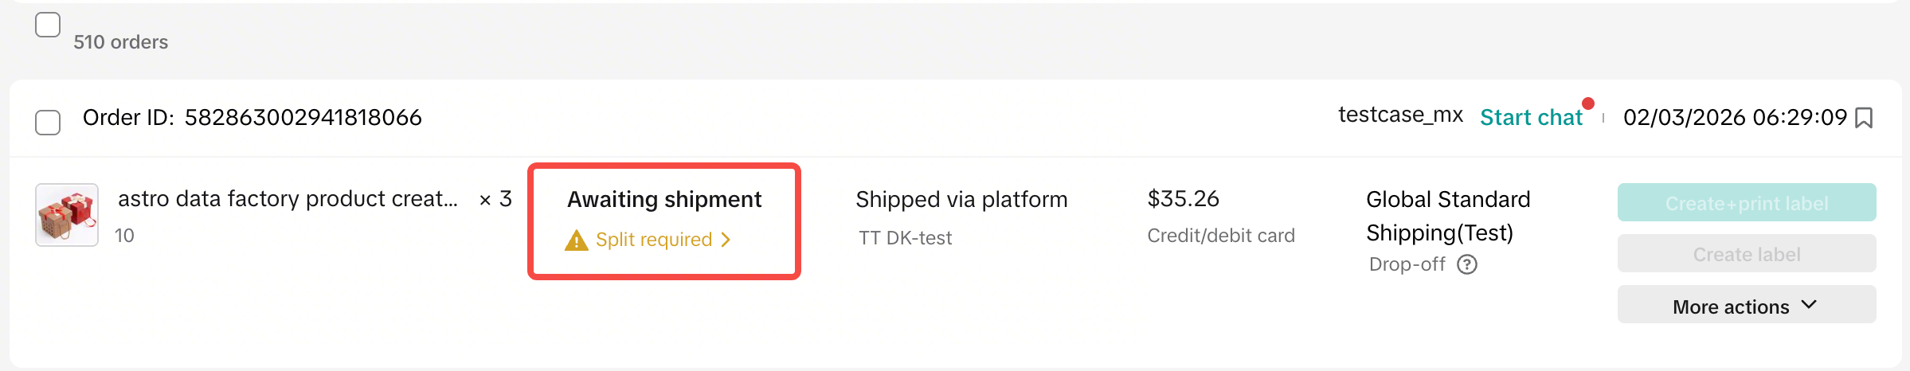Viewport: 1910px width, 371px height.
Task: Click the testcase_mx buyer name
Action: pos(1400,115)
